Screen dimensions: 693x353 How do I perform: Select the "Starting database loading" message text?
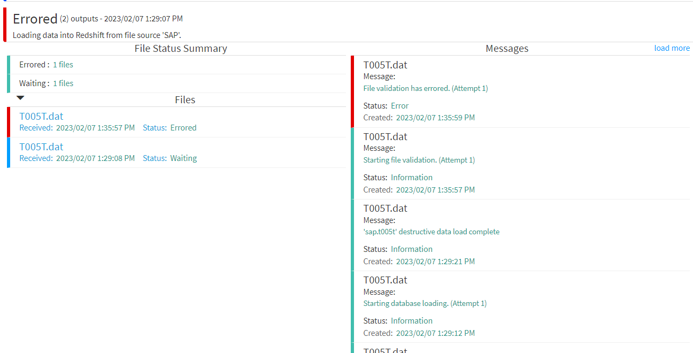425,303
